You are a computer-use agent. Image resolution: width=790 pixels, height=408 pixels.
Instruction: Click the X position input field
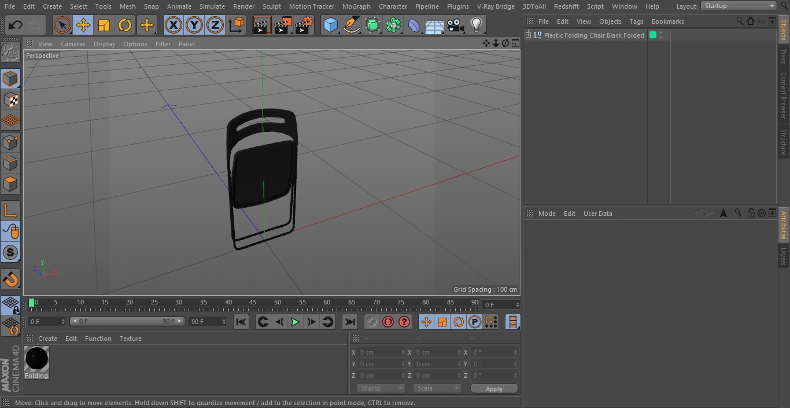tap(381, 352)
